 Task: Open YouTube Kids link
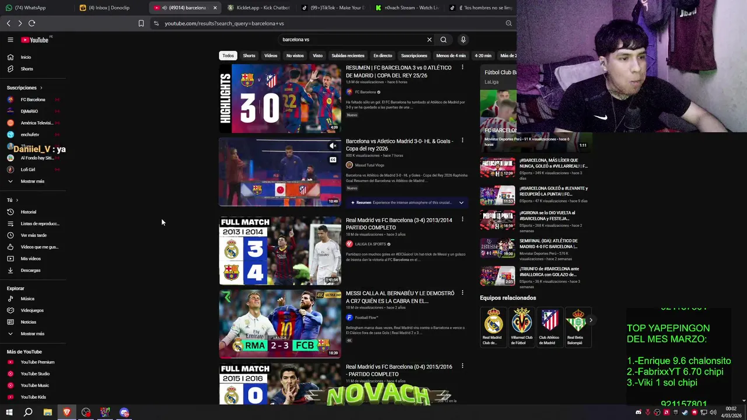pos(33,397)
